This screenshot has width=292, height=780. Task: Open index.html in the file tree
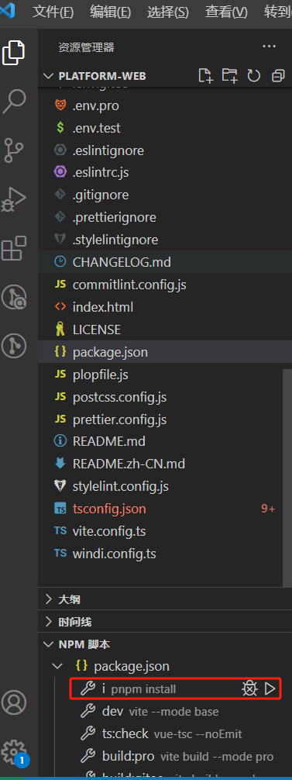point(165,307)
